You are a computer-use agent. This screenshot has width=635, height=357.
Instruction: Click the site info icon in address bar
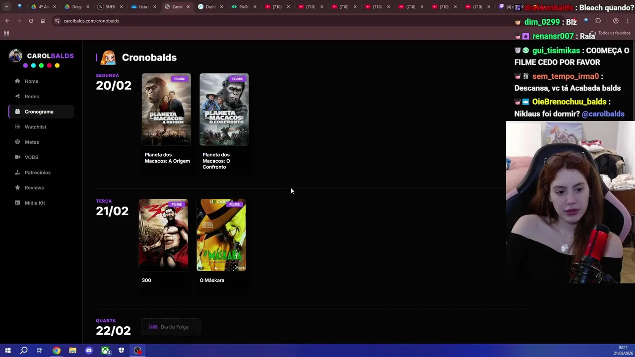point(57,21)
